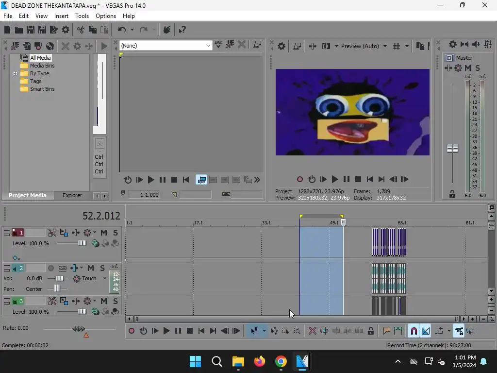Click Record in the timeline transport
The height and width of the screenshot is (373, 497).
131,331
